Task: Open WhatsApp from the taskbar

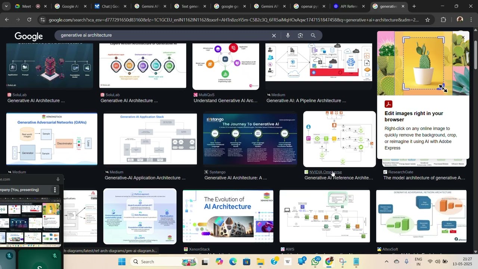Action: pos(315,262)
